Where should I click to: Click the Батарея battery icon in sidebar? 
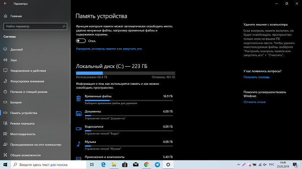point(5,102)
